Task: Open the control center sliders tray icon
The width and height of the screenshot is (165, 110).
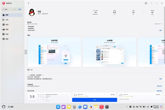Action: [148, 107]
